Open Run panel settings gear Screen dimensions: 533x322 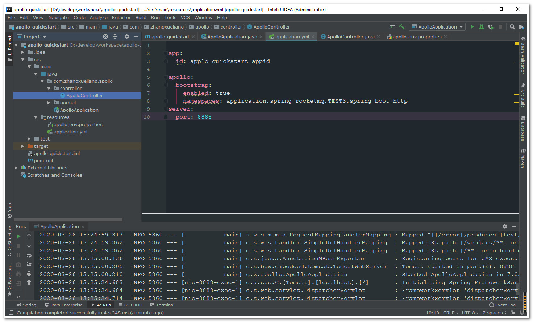pos(505,226)
